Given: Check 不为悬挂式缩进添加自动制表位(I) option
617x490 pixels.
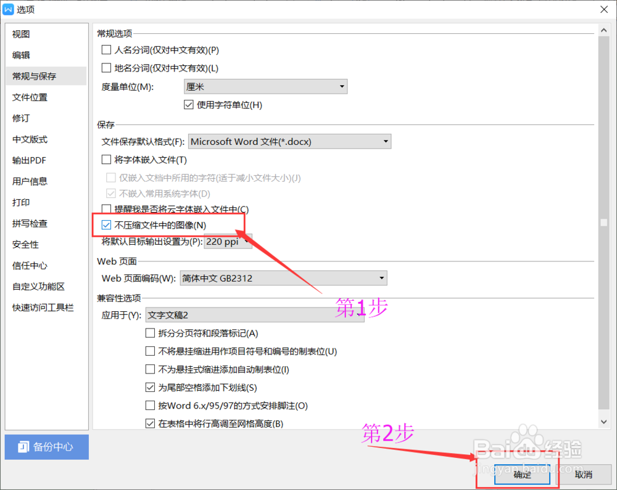Looking at the screenshot, I should (x=150, y=369).
